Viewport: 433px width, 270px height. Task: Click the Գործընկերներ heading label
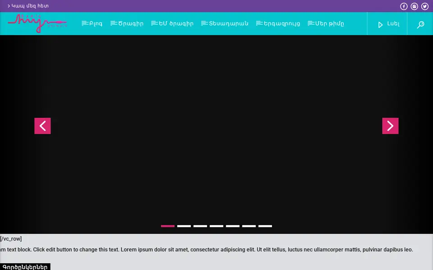point(25,267)
